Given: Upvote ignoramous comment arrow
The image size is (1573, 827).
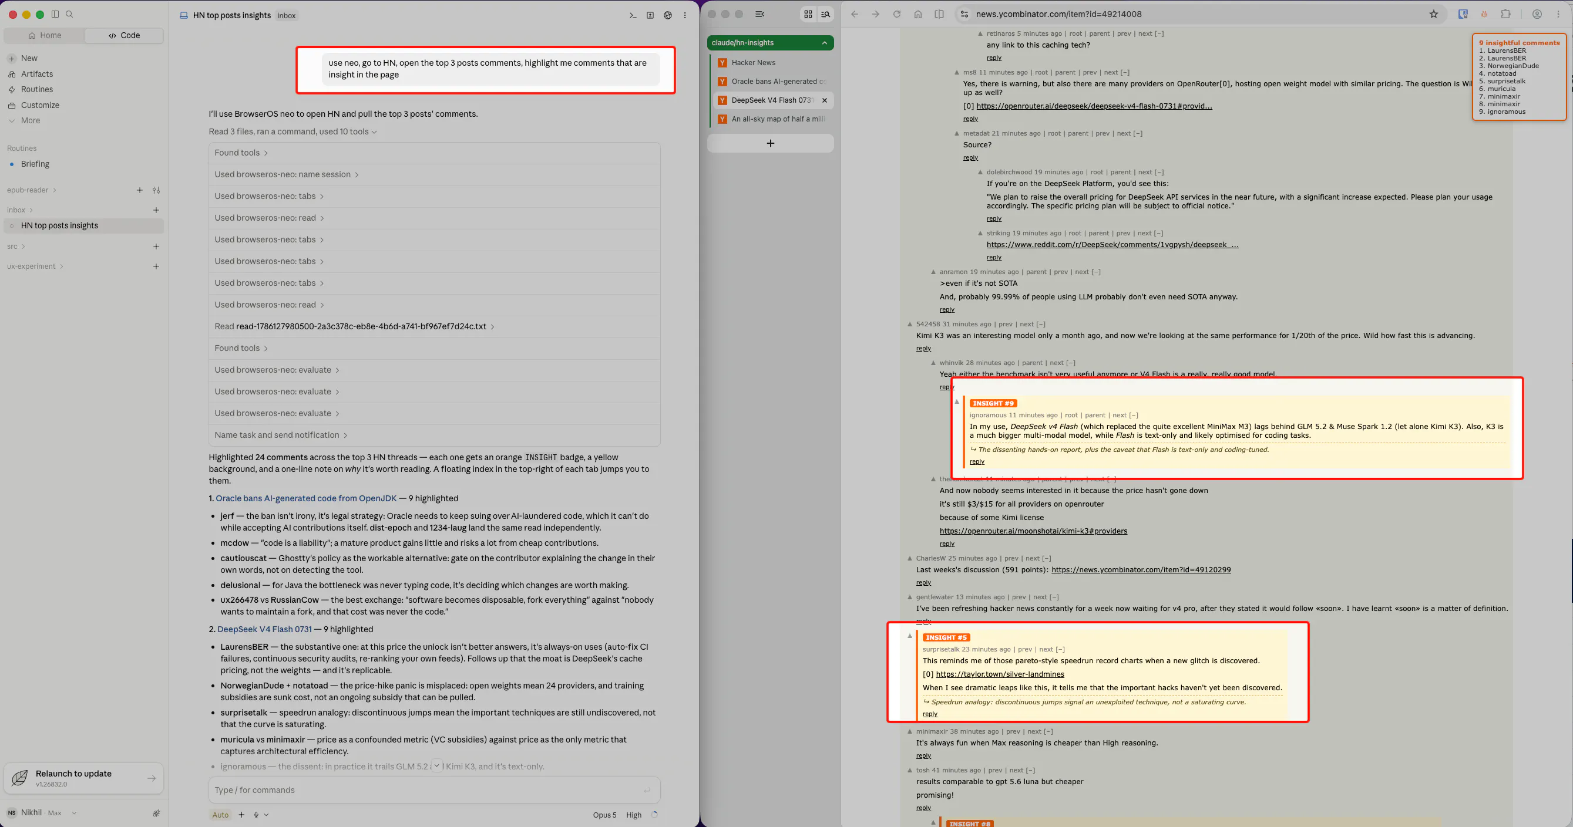Looking at the screenshot, I should pyautogui.click(x=957, y=401).
